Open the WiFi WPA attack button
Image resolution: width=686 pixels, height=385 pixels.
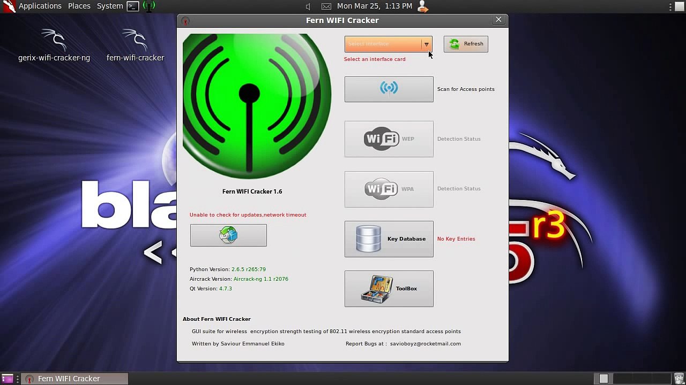pyautogui.click(x=389, y=189)
